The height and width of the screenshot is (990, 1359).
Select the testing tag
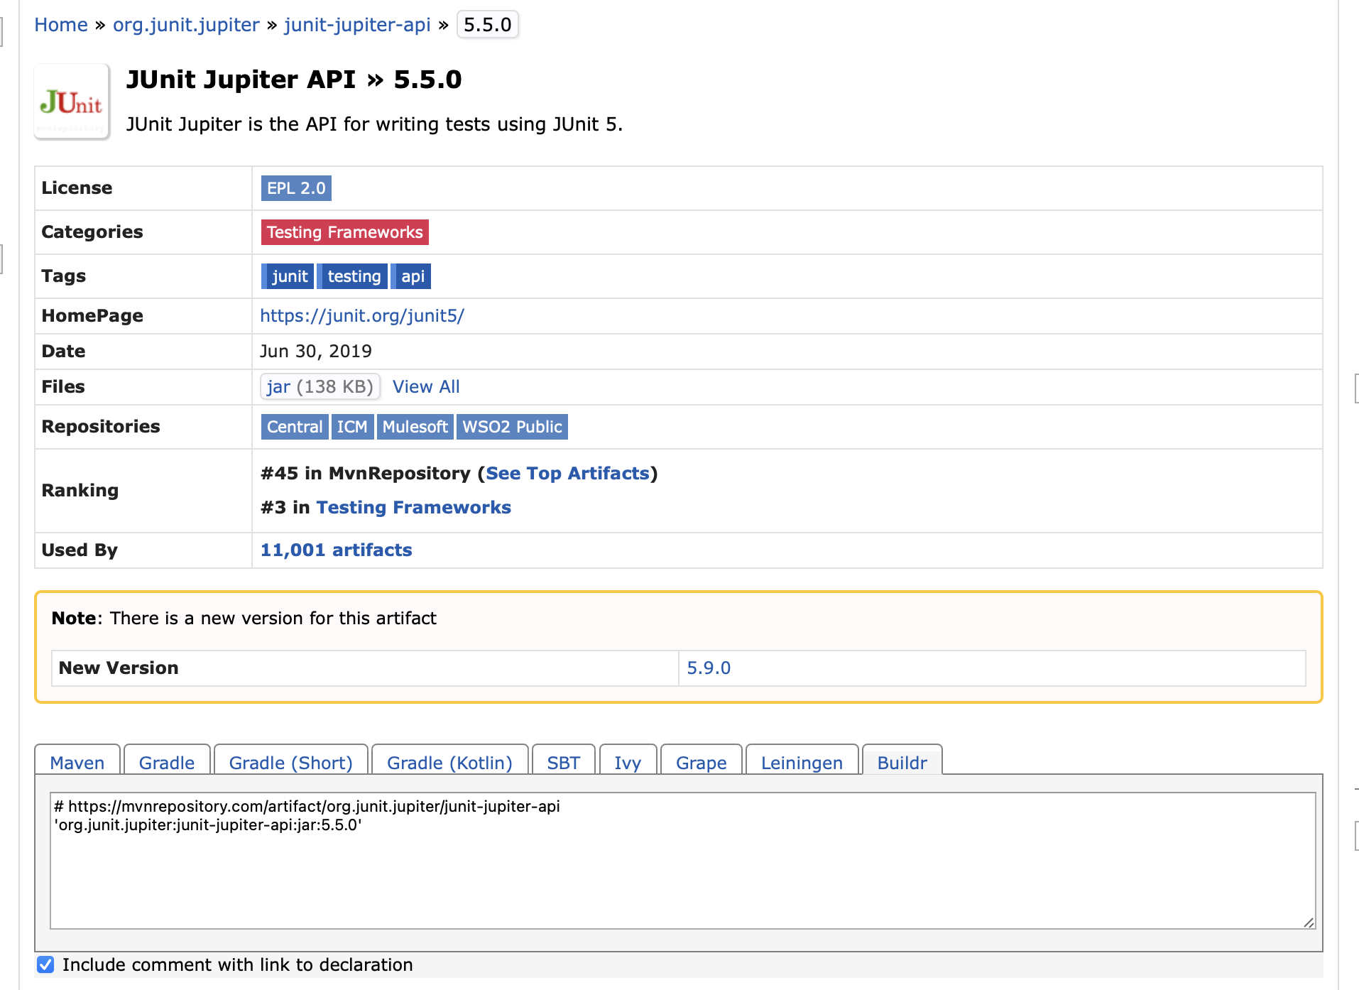tap(353, 276)
